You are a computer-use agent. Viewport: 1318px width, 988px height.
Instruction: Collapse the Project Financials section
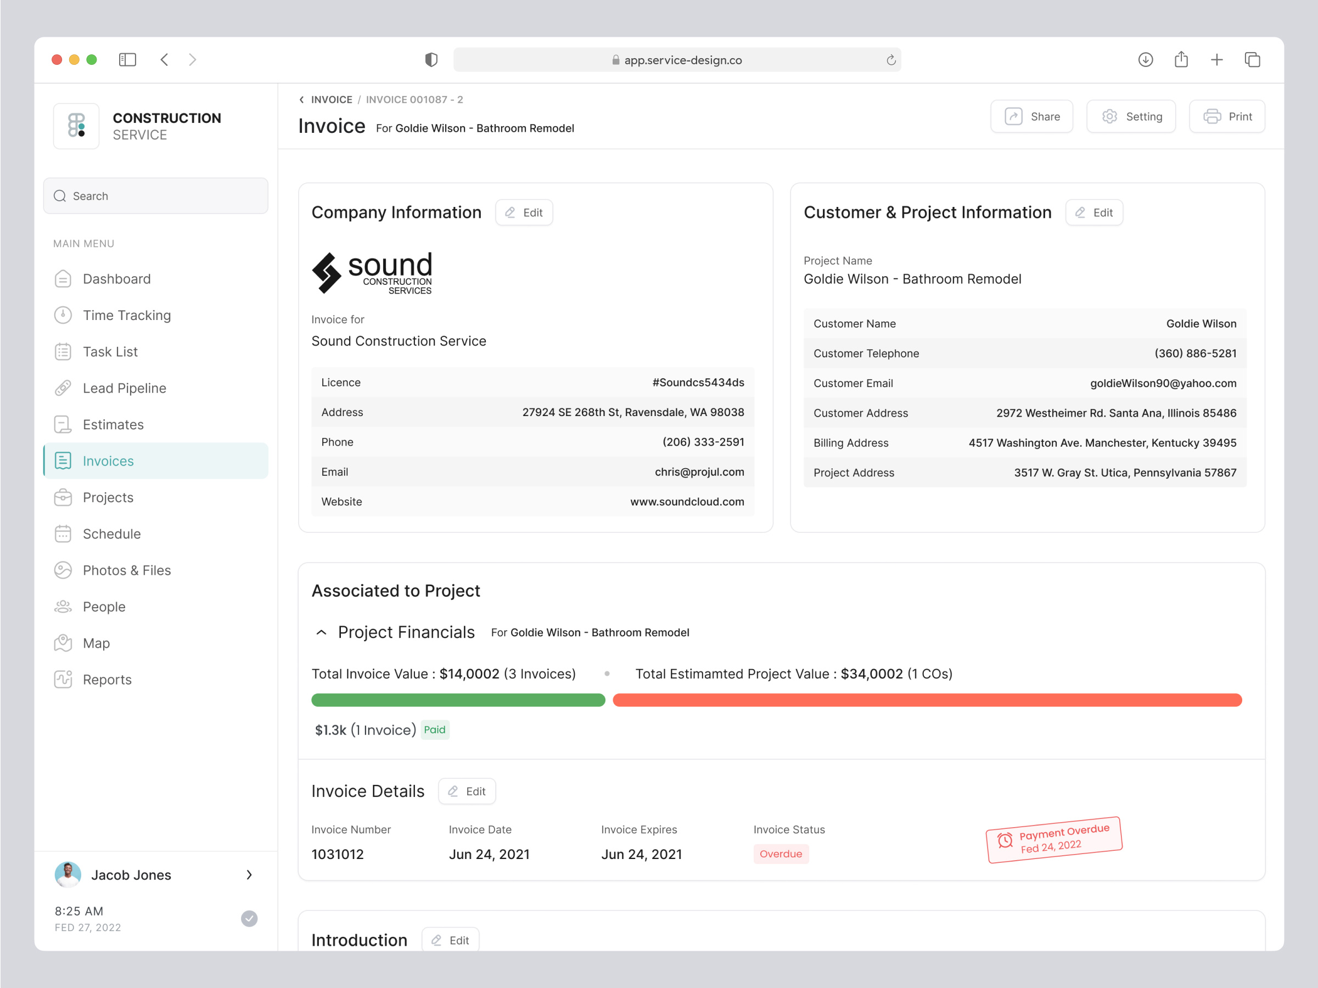321,632
